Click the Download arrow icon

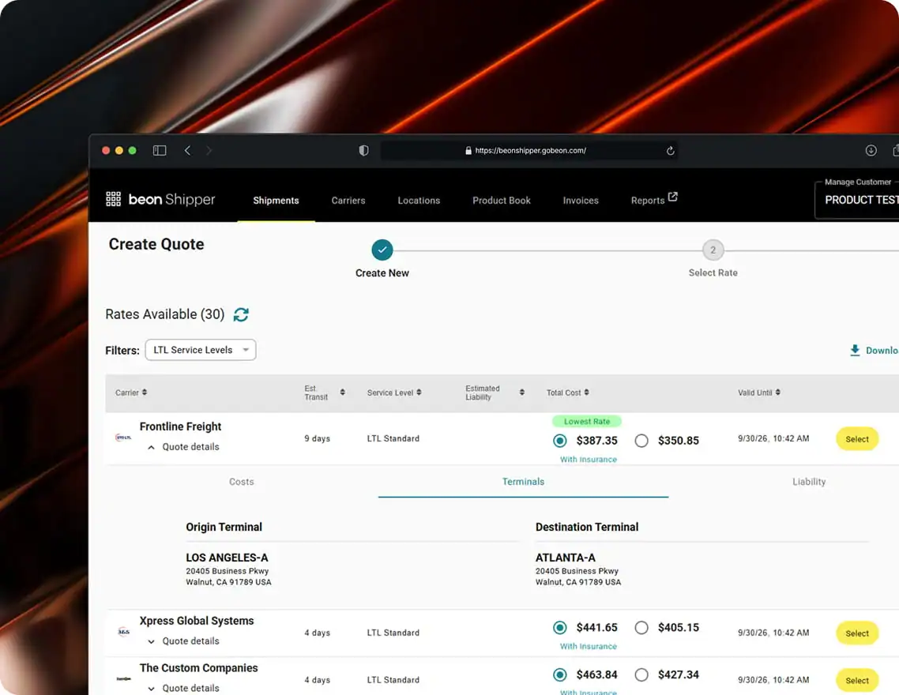tap(855, 350)
